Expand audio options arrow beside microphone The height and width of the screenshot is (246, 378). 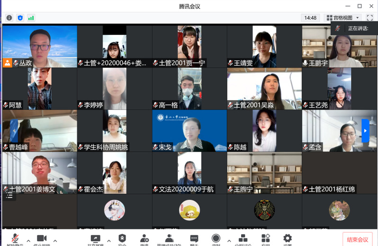click(x=28, y=240)
